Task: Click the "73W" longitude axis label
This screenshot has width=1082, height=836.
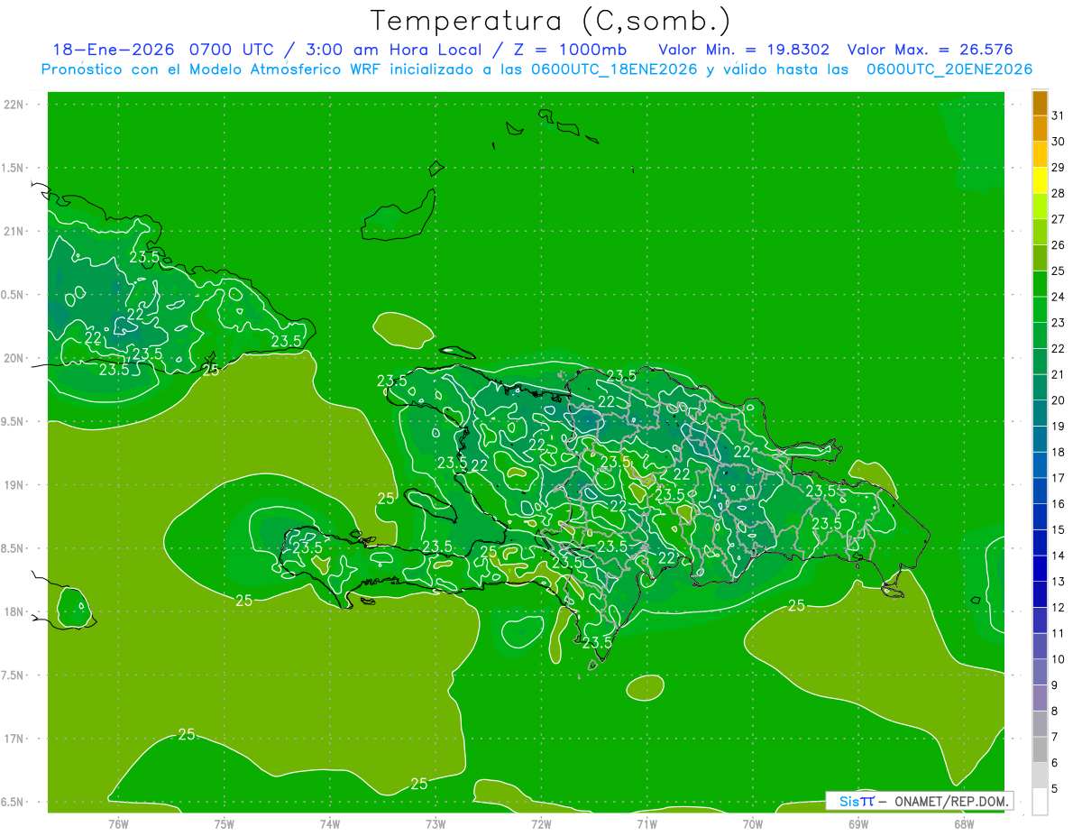Action: (436, 823)
